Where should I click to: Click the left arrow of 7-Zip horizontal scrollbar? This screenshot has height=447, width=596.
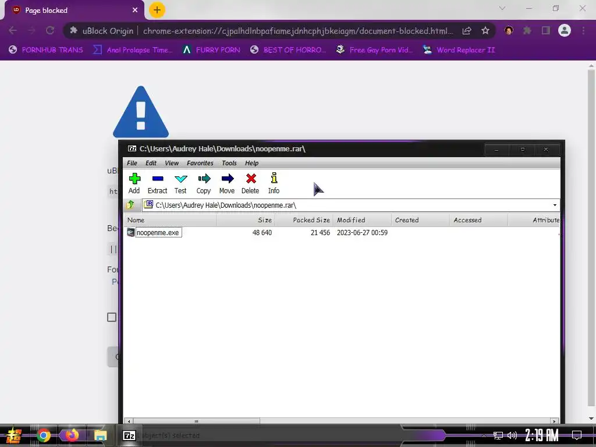[129, 421]
